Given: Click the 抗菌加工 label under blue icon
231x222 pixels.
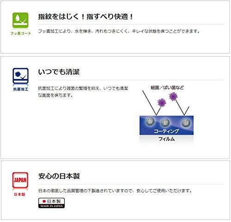Looking at the screenshot, I should click(21, 89).
